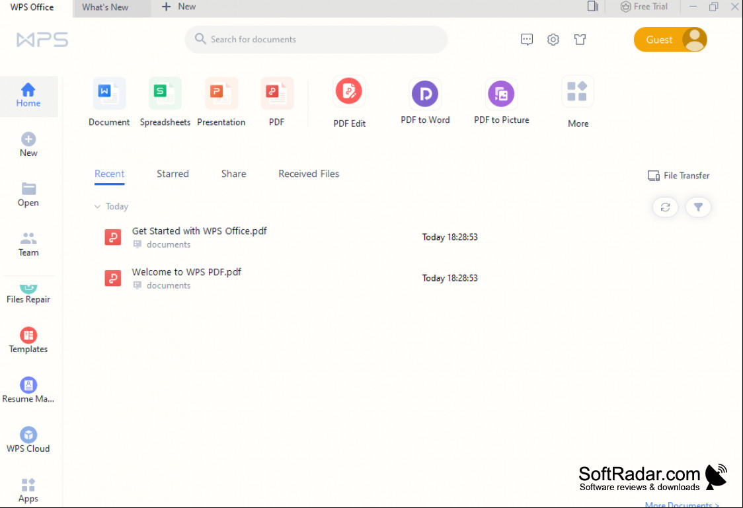The height and width of the screenshot is (508, 743).
Task: Switch to the Recent tab
Action: pyautogui.click(x=110, y=174)
